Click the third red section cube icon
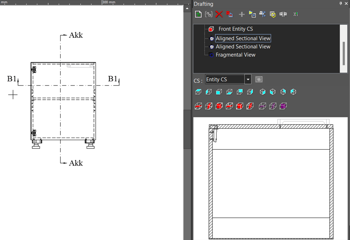The height and width of the screenshot is (240, 350). [219, 106]
